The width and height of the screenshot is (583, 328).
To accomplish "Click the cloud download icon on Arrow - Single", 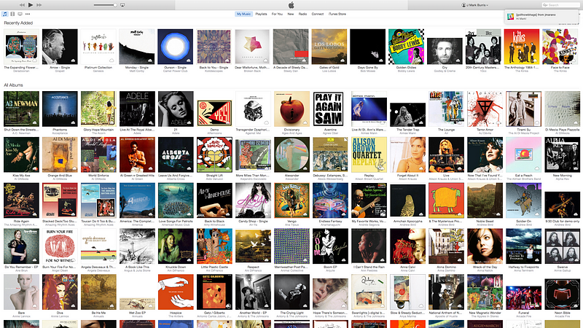I will [73, 60].
